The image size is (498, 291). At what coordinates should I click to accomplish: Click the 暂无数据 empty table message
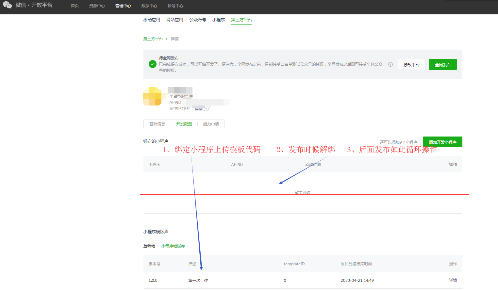(x=303, y=193)
